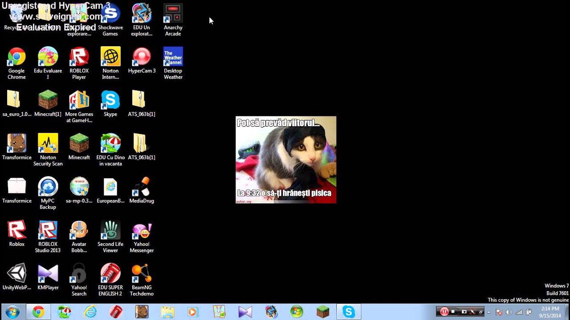570x320 pixels.
Task: Launch the Shockwave Games shortcut
Action: (110, 20)
